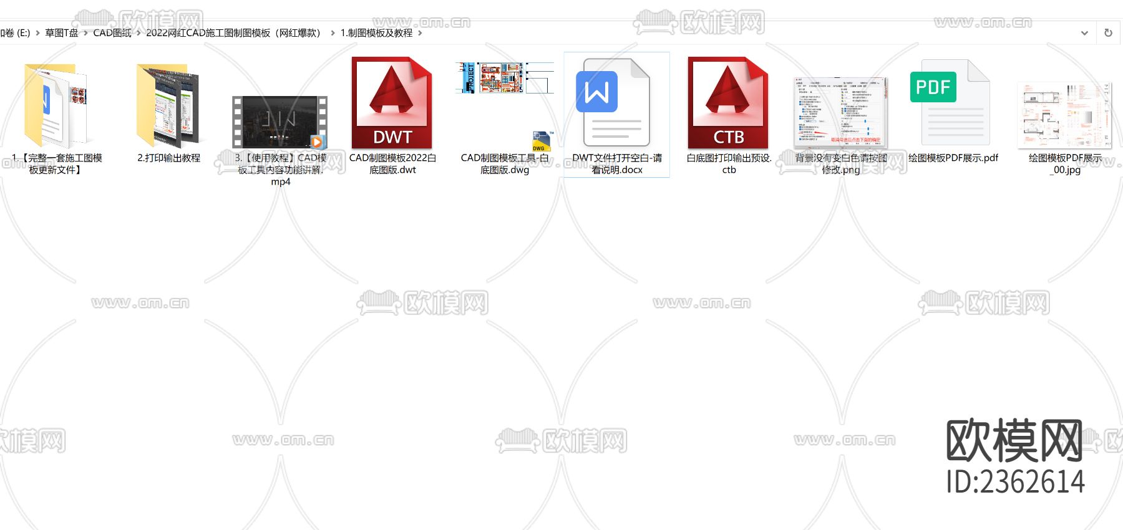Image resolution: width=1123 pixels, height=530 pixels.
Task: Expand chevron after 2022网红CAD施工图制图模板（网红爆款）
Action: pyautogui.click(x=333, y=33)
